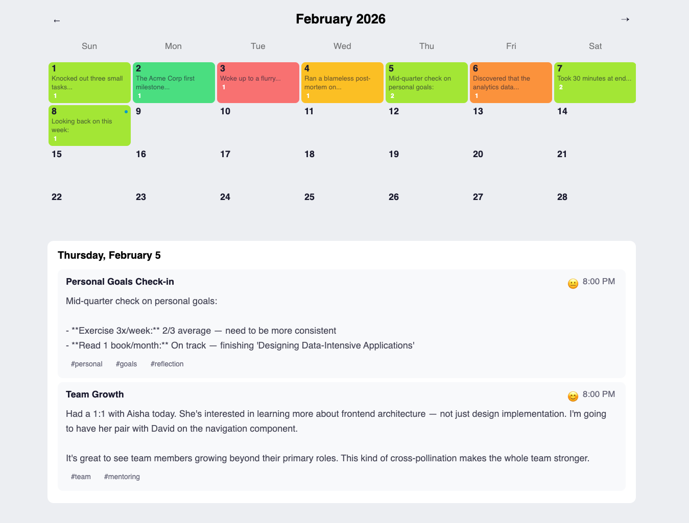Click the entry count badge on February 1
Viewport: 689px width, 523px height.
(x=55, y=95)
